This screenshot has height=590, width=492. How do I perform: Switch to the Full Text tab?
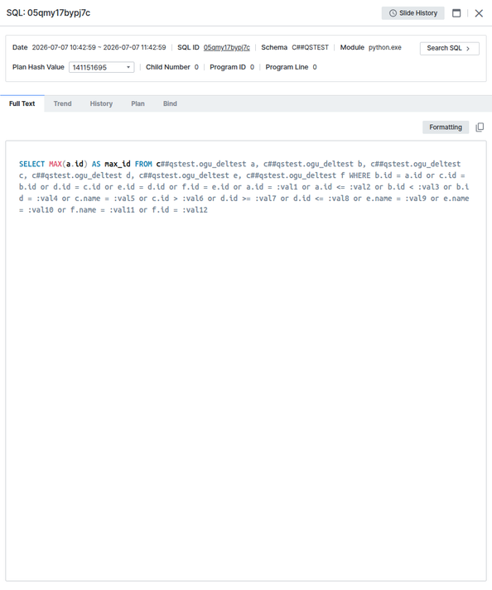click(22, 103)
